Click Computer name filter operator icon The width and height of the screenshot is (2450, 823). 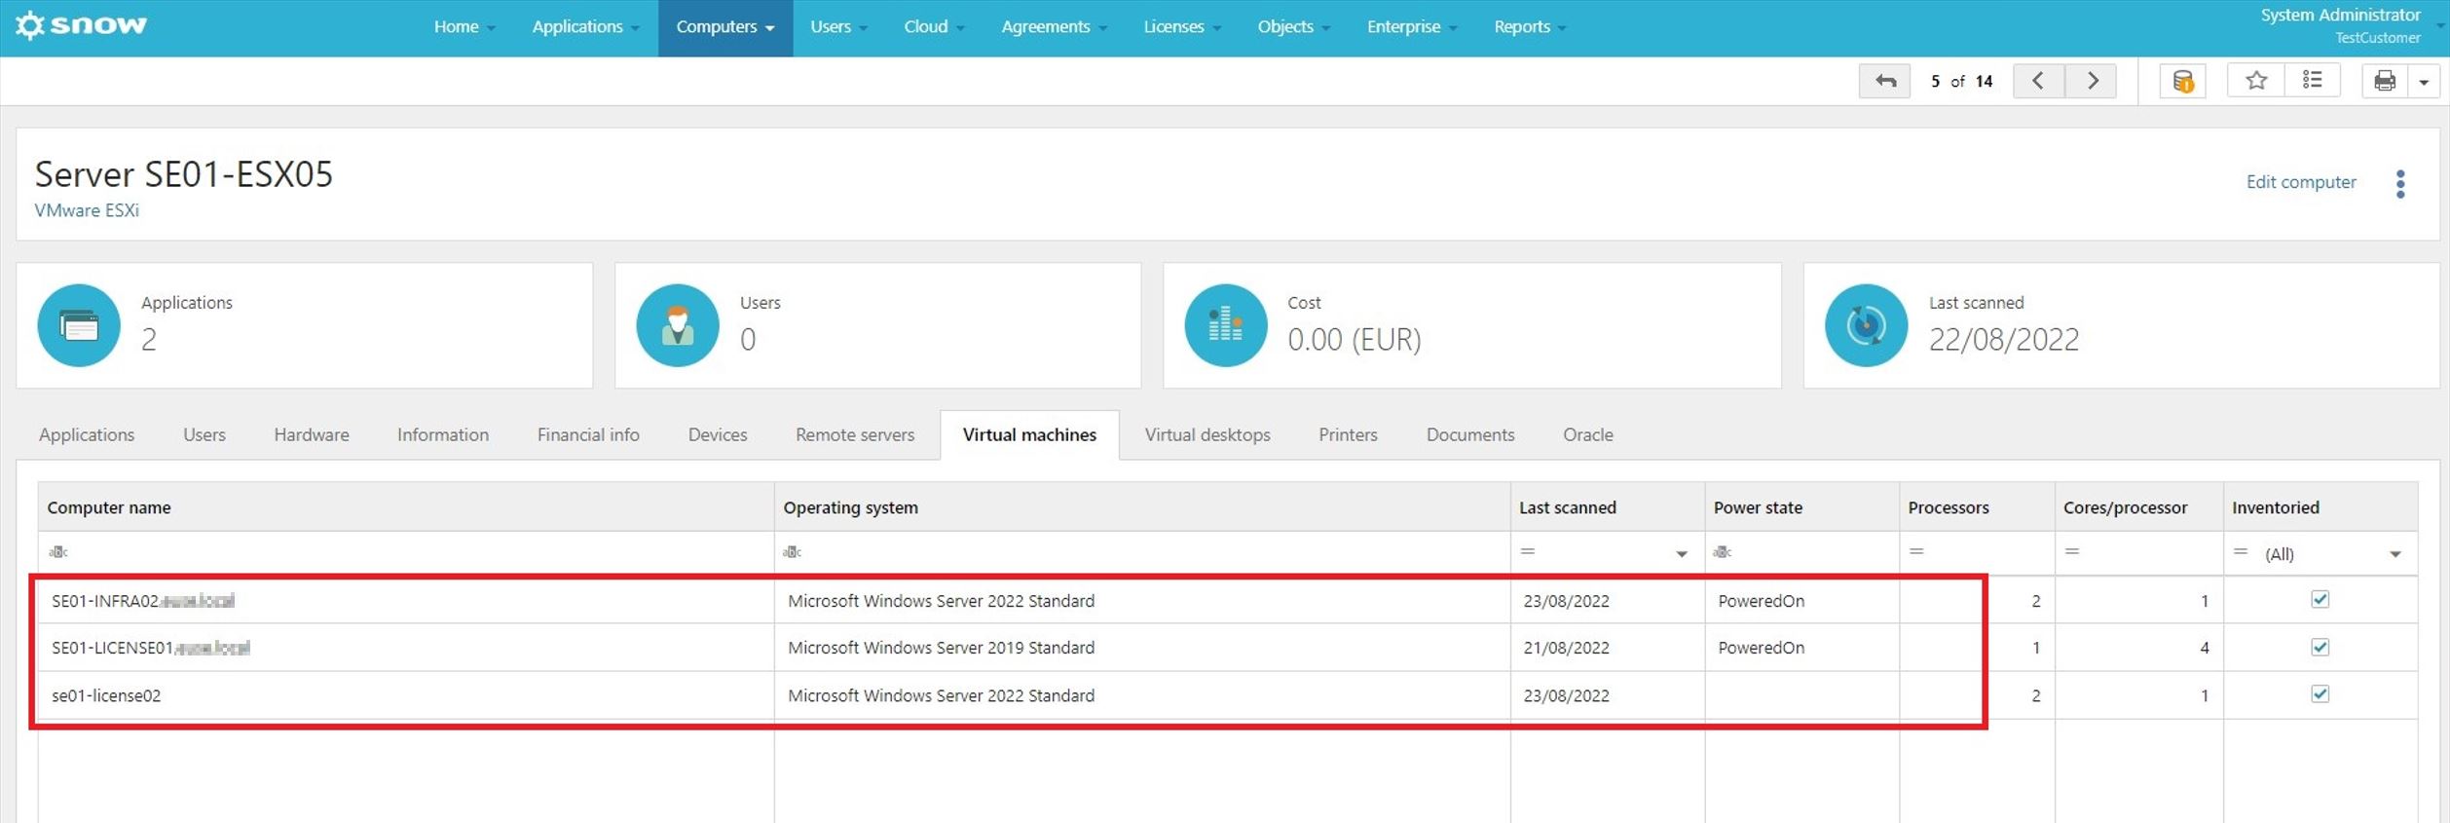[58, 552]
